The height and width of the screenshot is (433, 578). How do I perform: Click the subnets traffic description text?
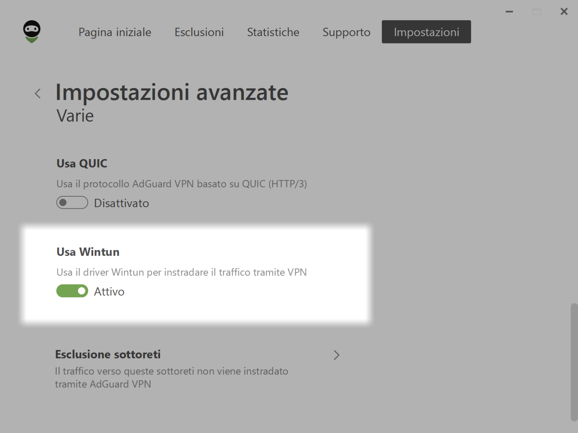[171, 378]
